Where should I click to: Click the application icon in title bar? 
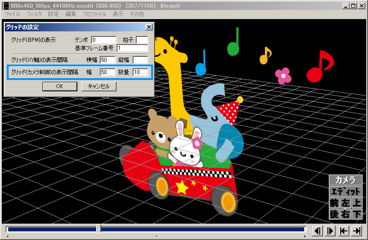point(6,6)
